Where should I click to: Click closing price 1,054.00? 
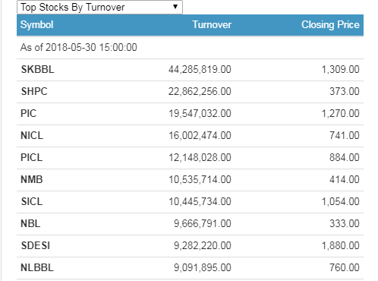pyautogui.click(x=340, y=201)
